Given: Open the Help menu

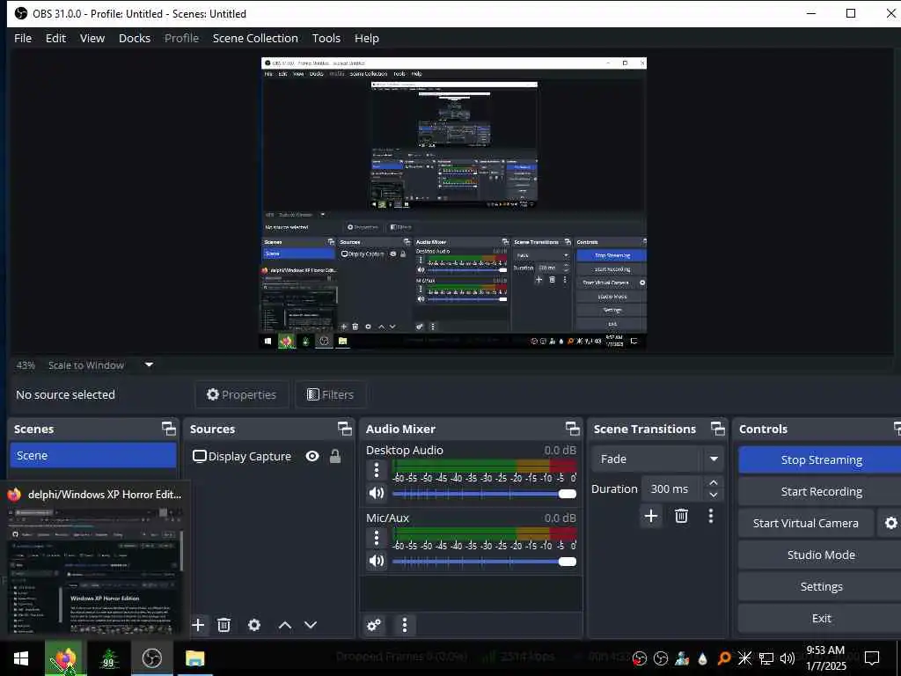Looking at the screenshot, I should (367, 38).
